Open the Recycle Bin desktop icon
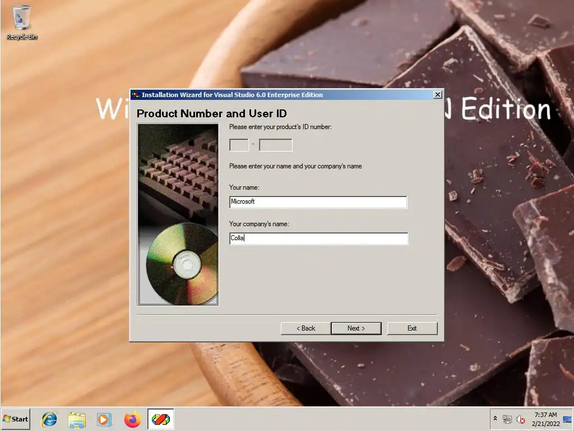Viewport: 574px width, 431px height. tap(21, 22)
